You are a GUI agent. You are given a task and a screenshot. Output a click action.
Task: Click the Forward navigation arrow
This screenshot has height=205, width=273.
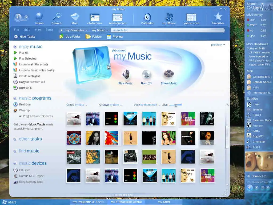pos(26,17)
